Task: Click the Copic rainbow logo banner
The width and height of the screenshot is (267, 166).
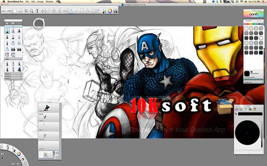Action: pos(254,15)
